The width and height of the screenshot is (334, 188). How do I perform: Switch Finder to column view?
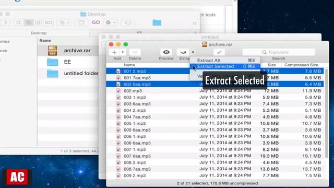click(38, 22)
